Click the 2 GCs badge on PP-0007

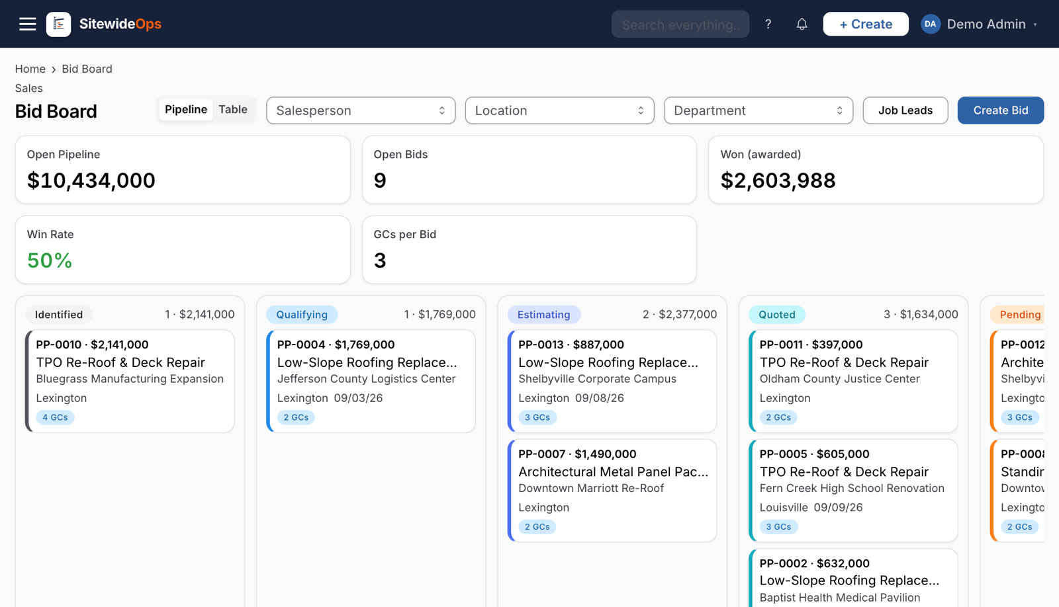[537, 527]
